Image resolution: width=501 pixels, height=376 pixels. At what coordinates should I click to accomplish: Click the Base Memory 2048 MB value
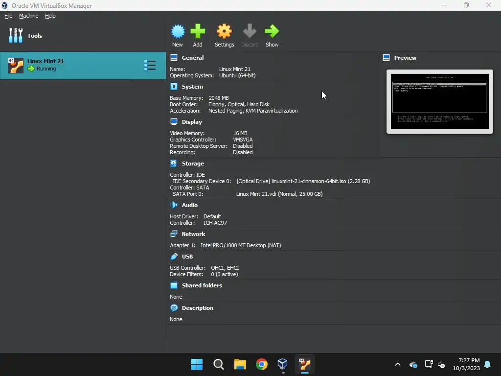[x=219, y=98]
